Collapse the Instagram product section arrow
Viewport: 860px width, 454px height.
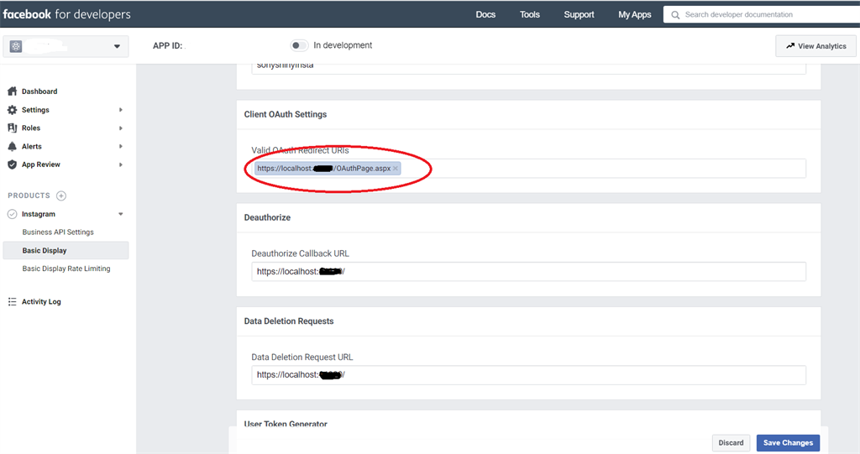(x=121, y=214)
